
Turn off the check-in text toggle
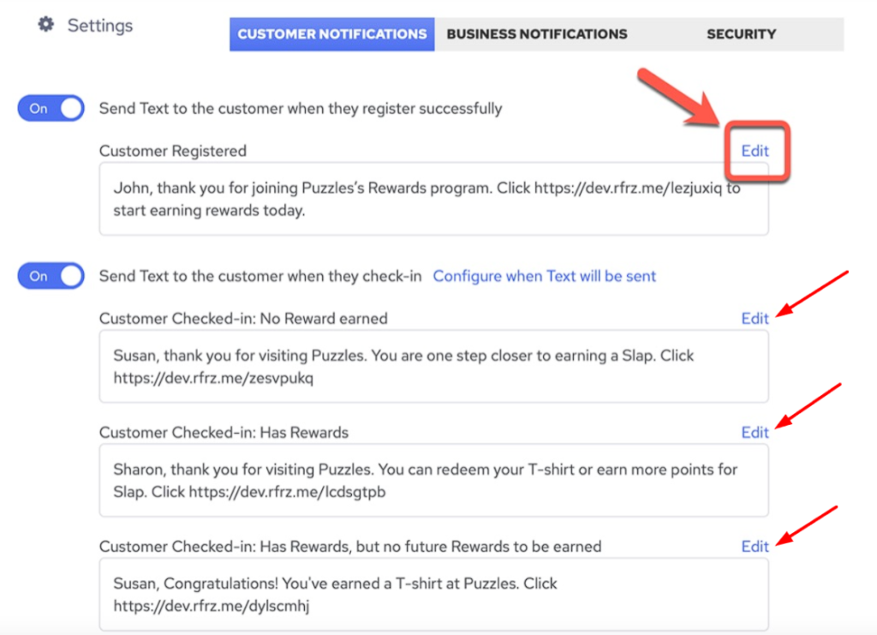point(51,276)
